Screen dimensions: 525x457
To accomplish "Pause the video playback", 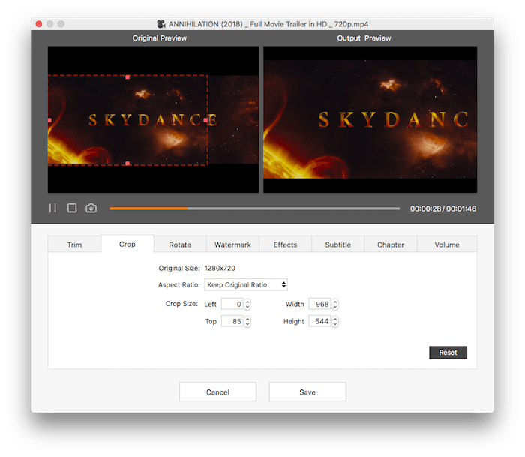I will coord(52,208).
